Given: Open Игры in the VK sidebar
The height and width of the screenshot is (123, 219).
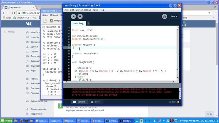Looking at the screenshot, I should pos(31,71).
